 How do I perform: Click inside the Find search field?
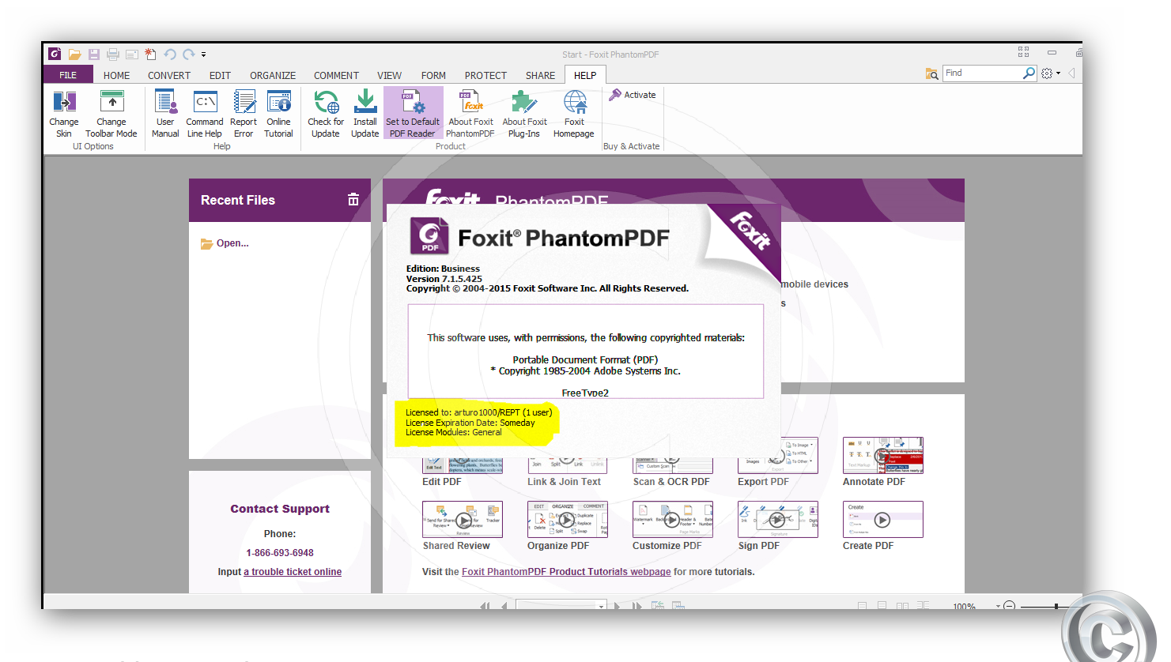tap(983, 73)
